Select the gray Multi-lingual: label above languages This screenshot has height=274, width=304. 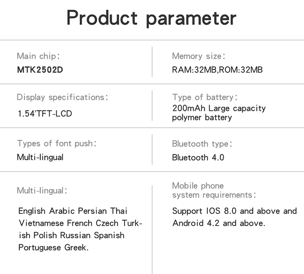[x=42, y=190]
